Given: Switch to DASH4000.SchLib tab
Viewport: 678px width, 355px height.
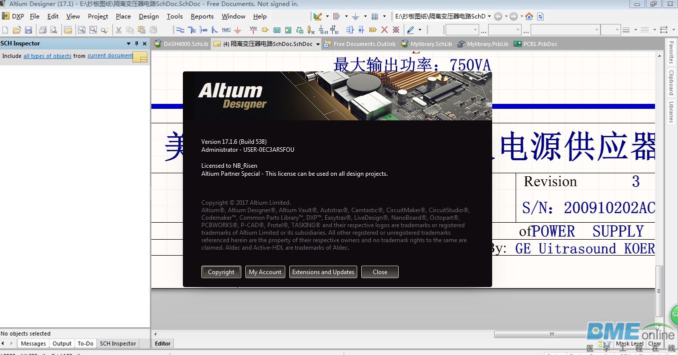Looking at the screenshot, I should [x=181, y=44].
